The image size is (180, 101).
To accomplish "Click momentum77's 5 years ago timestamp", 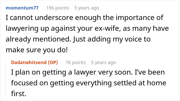I will click(87, 8).
